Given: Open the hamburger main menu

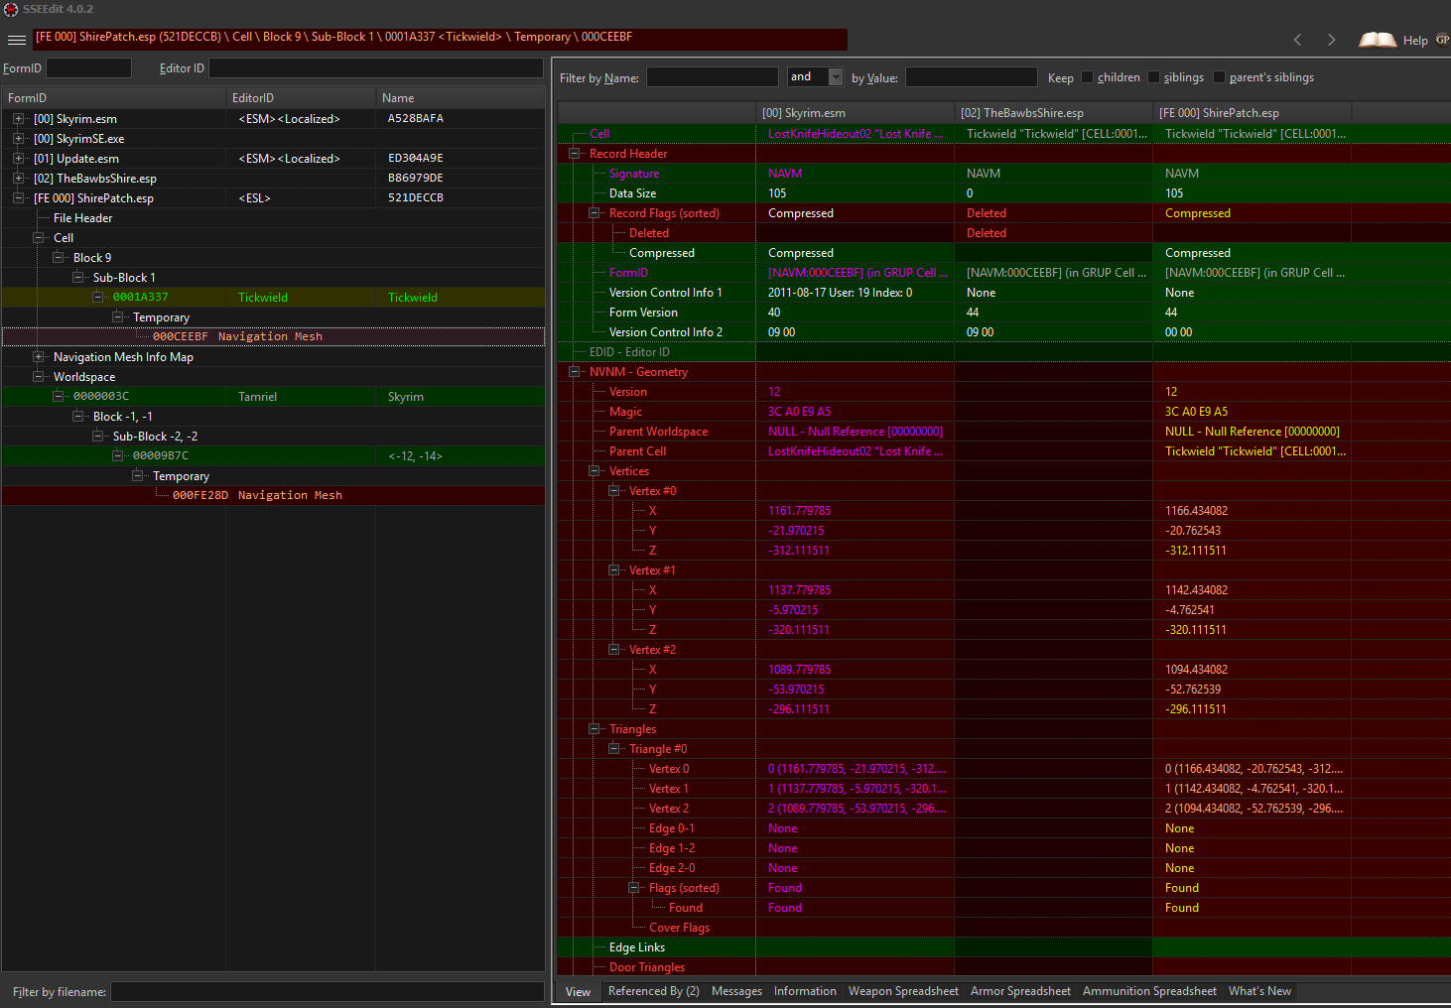Looking at the screenshot, I should tap(16, 40).
